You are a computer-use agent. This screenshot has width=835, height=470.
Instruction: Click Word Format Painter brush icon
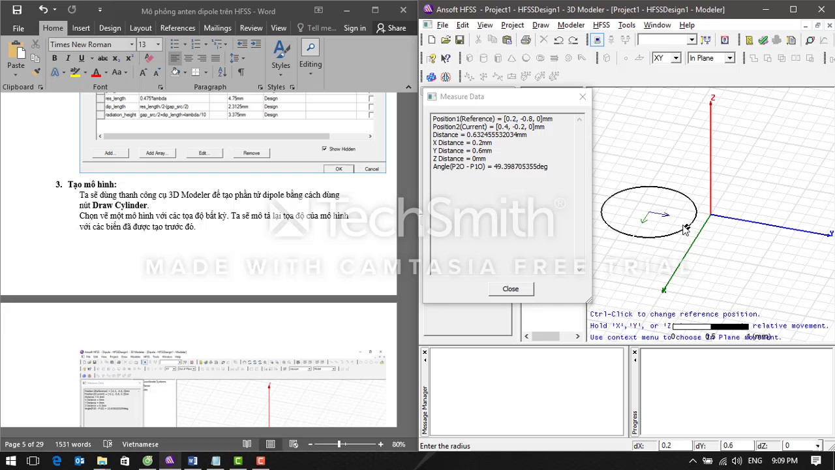pos(37,72)
